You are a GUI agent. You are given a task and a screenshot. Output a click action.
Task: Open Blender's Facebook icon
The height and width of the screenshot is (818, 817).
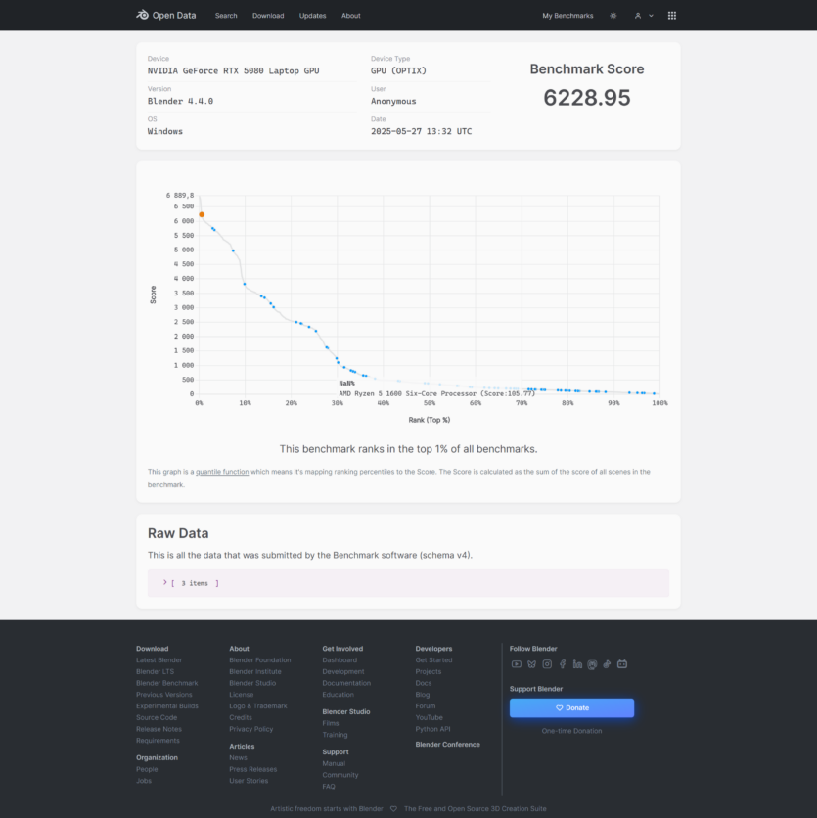coord(563,664)
